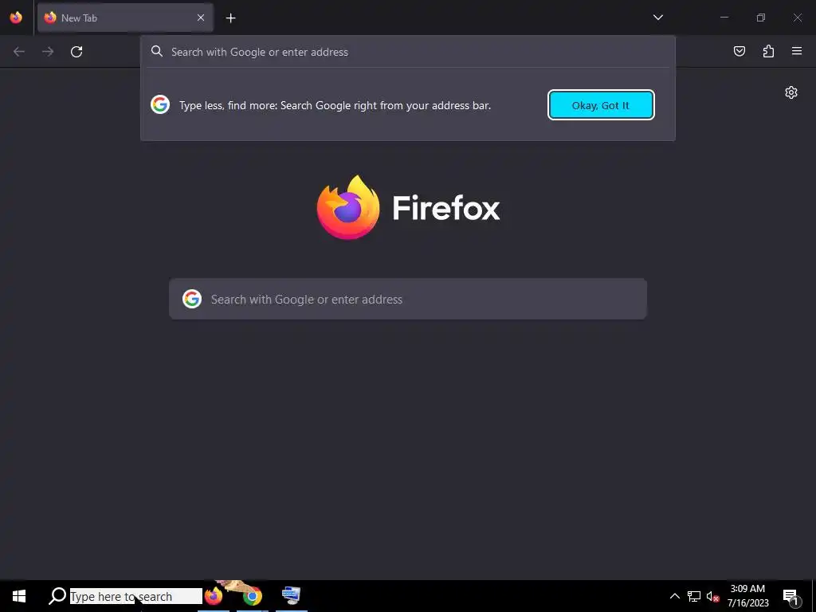The height and width of the screenshot is (612, 816).
Task: Show hidden system tray icons
Action: tap(674, 596)
